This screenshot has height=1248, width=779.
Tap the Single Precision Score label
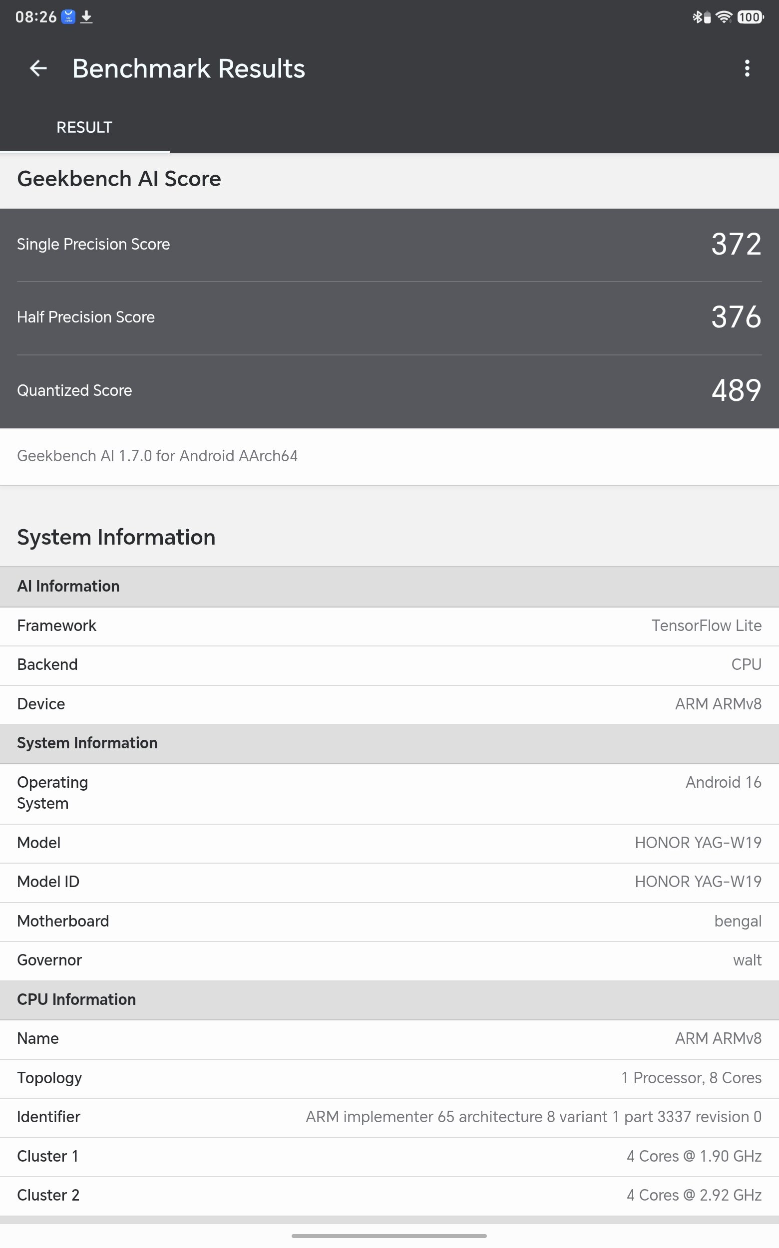(93, 244)
